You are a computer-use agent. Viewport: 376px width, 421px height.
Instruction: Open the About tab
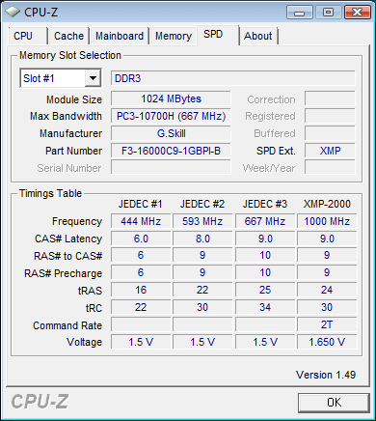258,36
